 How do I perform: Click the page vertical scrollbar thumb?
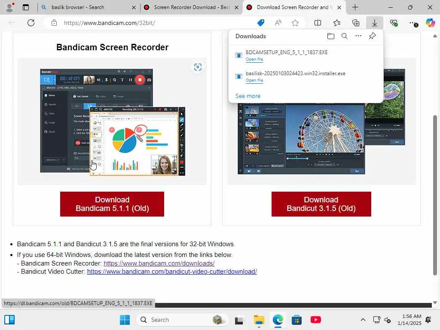435,195
